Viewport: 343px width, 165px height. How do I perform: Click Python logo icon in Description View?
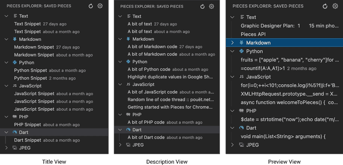coord(128,62)
